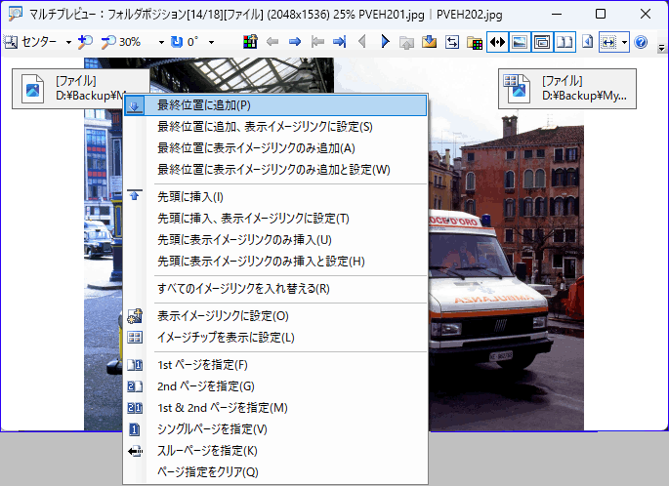Image resolution: width=669 pixels, height=486 pixels.
Task: Click the colored grid image-chip icon
Action: pyautogui.click(x=250, y=42)
